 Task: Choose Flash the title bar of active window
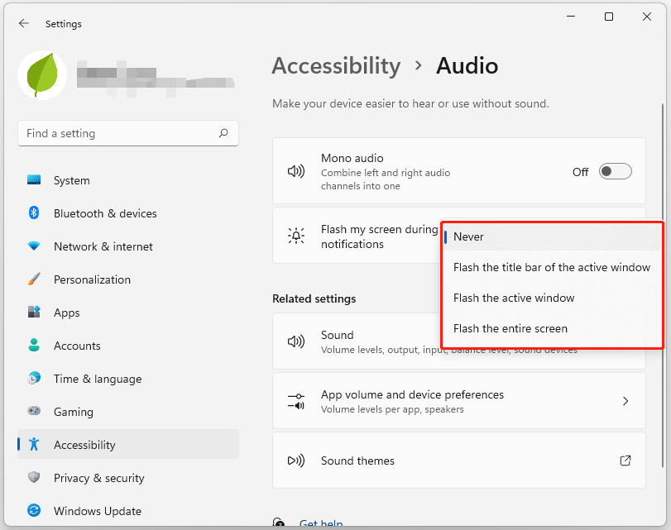pyautogui.click(x=551, y=267)
